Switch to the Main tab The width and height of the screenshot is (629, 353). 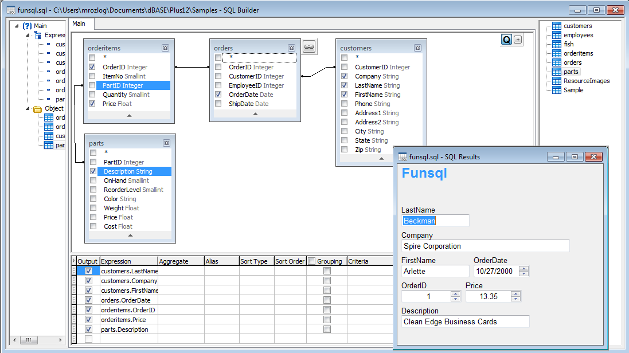pos(79,23)
